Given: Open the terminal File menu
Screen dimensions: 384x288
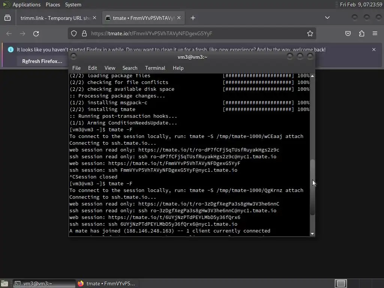Looking at the screenshot, I should [76, 68].
